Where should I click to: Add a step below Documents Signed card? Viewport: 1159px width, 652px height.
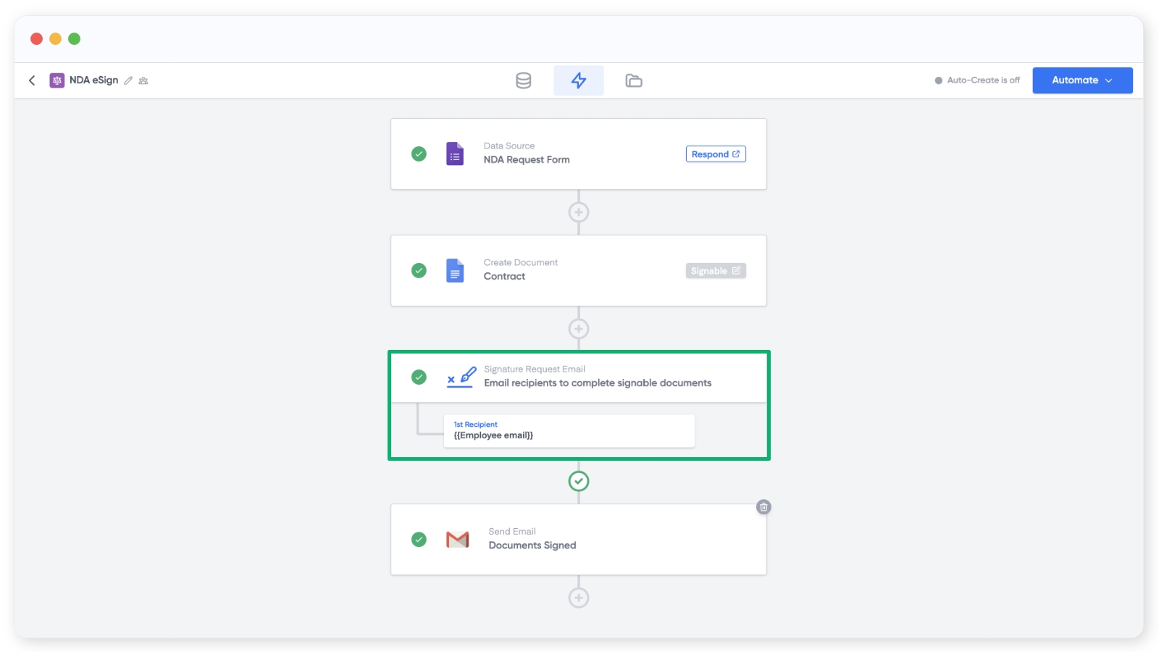(578, 598)
